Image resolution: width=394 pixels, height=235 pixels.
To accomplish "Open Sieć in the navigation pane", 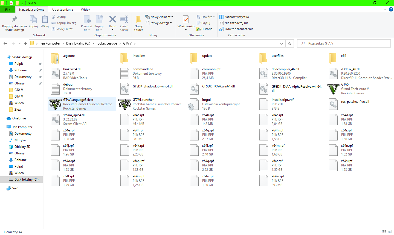I will pos(15,188).
